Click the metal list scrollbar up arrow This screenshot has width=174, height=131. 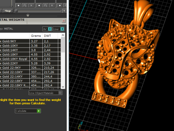(63, 35)
